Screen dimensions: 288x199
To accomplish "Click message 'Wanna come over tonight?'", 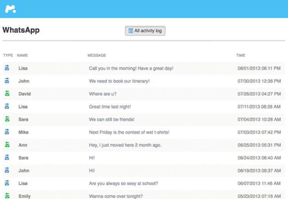I will click(116, 196).
